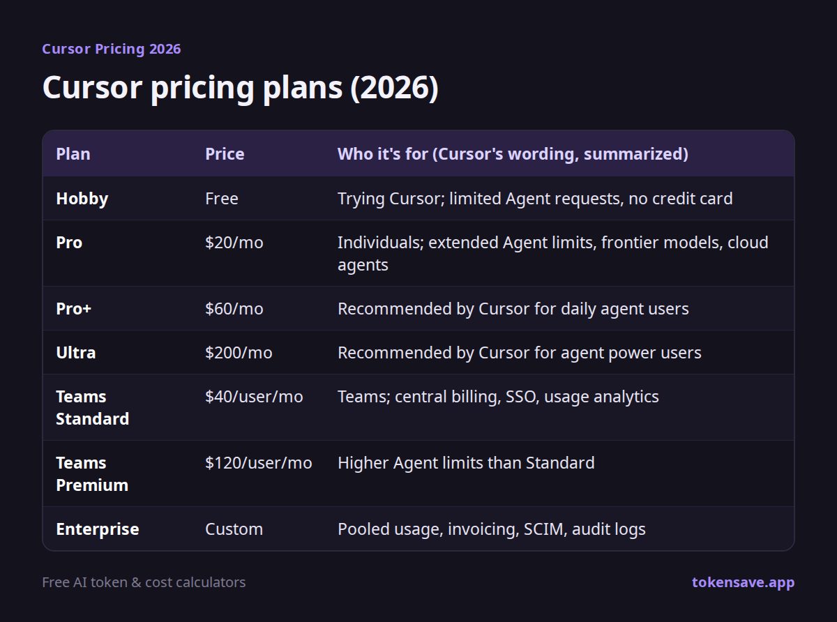Select the 'Teams Premium' plan cell
The image size is (837, 622).
click(x=92, y=474)
